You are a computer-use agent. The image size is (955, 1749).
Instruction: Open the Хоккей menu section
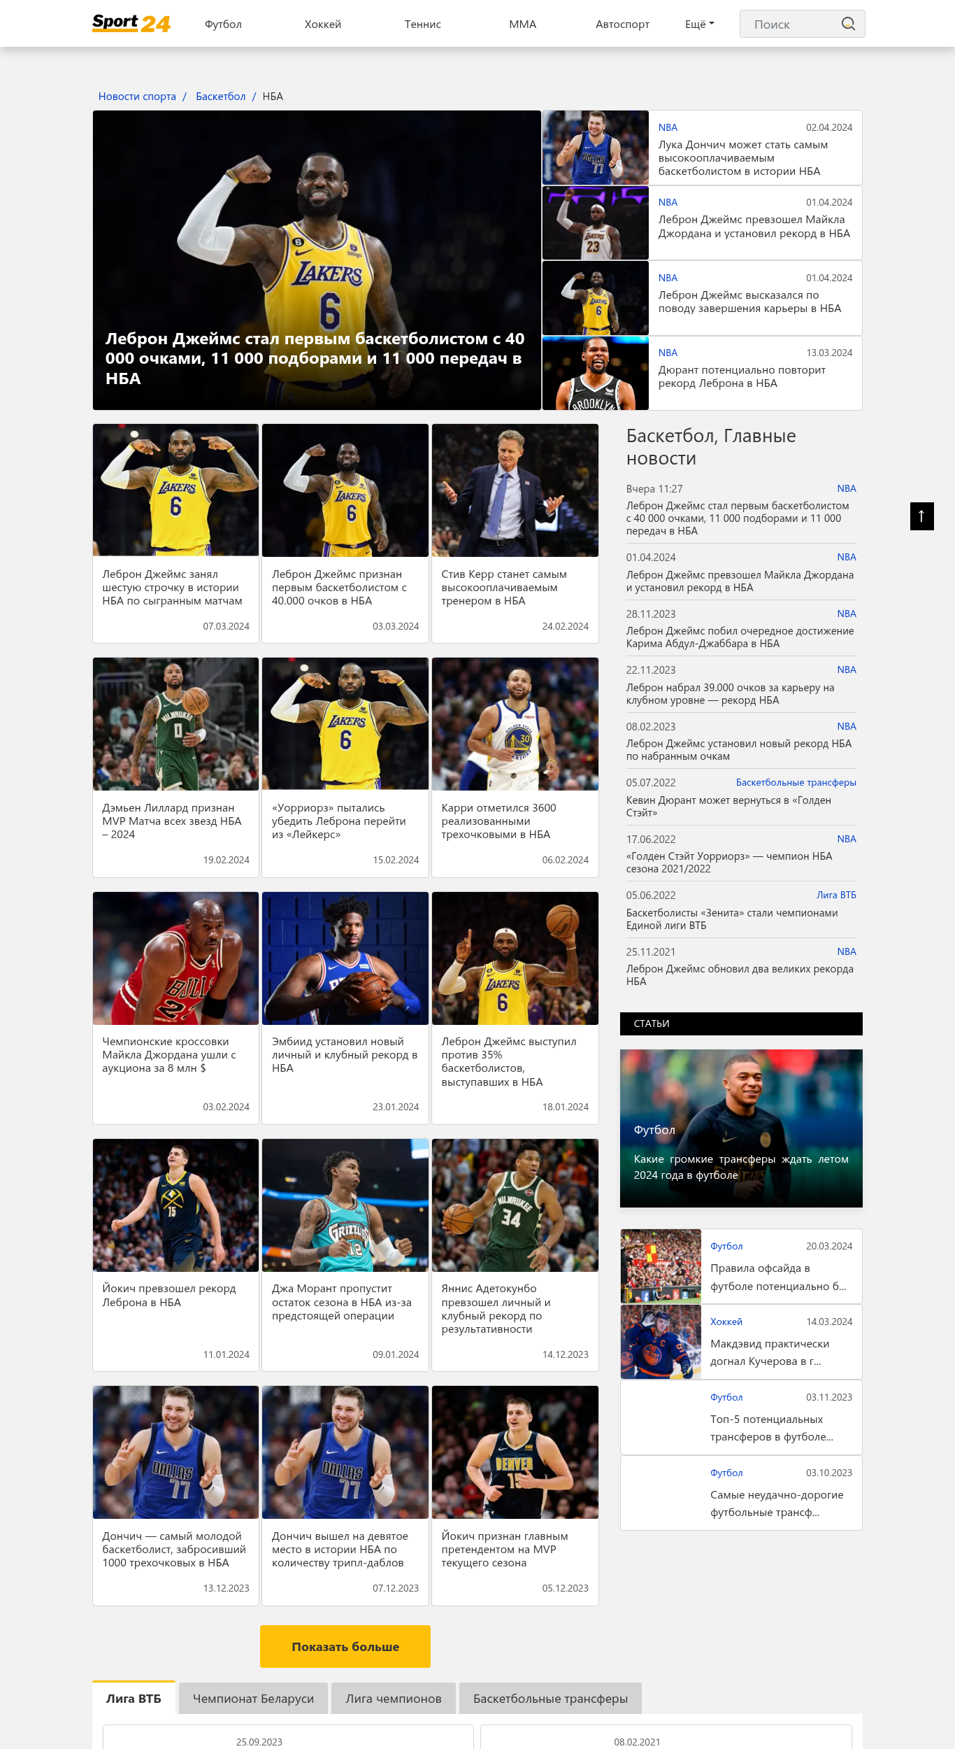322,24
